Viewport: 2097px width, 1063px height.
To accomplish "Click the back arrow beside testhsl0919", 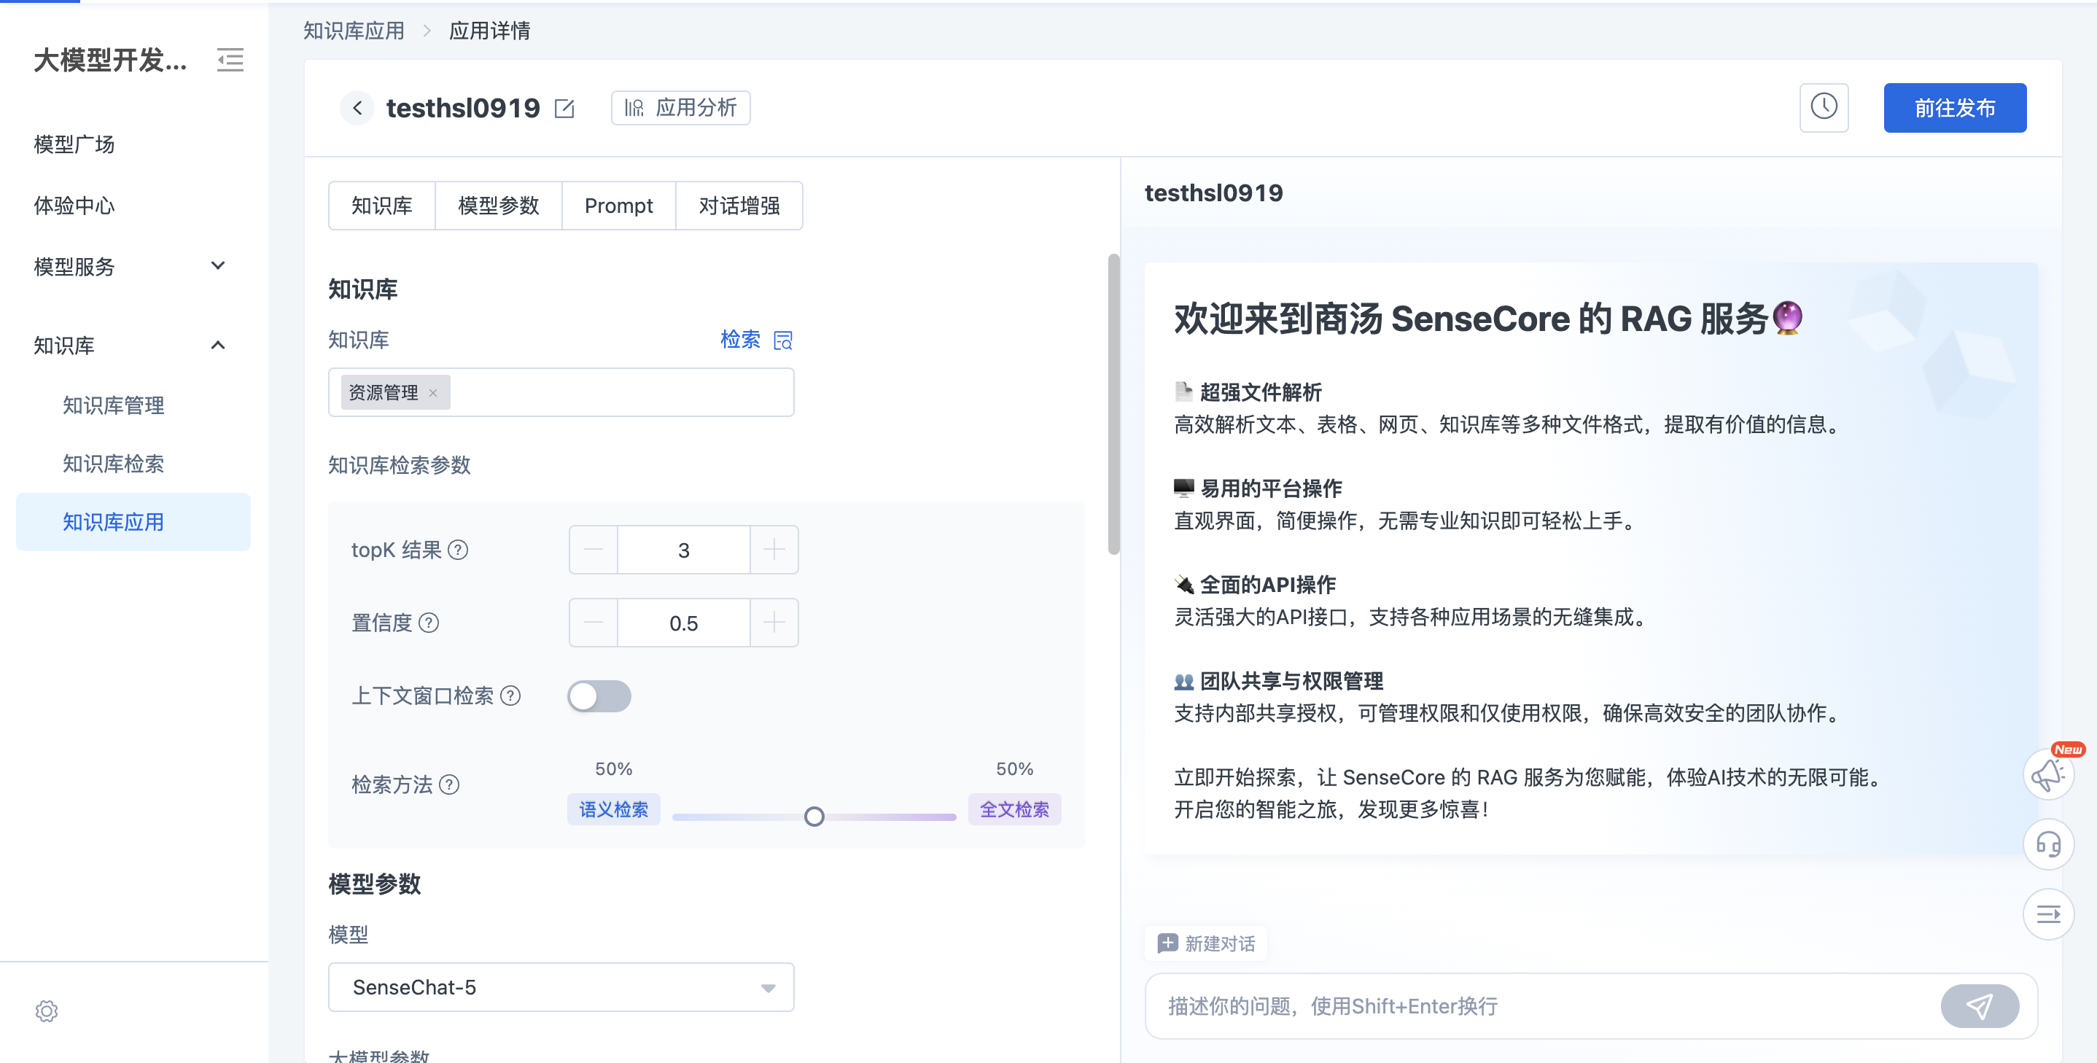I will click(357, 106).
